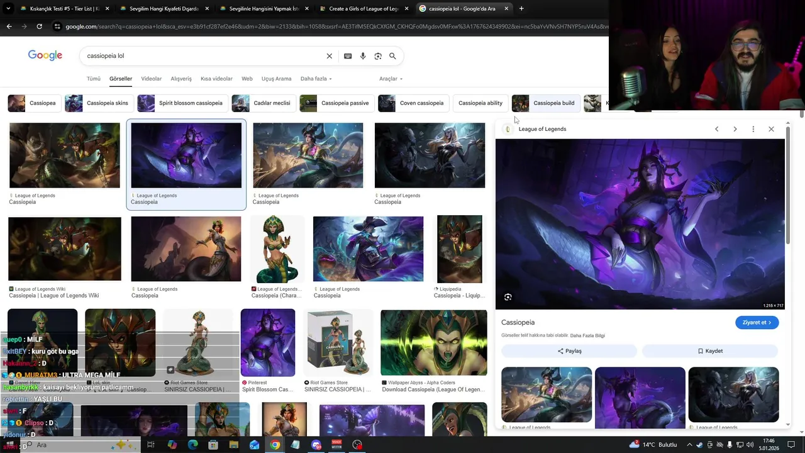
Task: Click the Steam icon in system tray
Action: pyautogui.click(x=699, y=445)
